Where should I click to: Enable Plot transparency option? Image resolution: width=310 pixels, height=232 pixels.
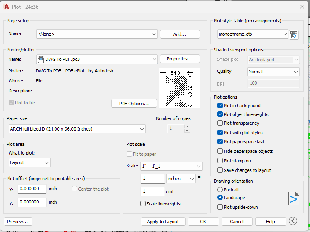(x=220, y=123)
